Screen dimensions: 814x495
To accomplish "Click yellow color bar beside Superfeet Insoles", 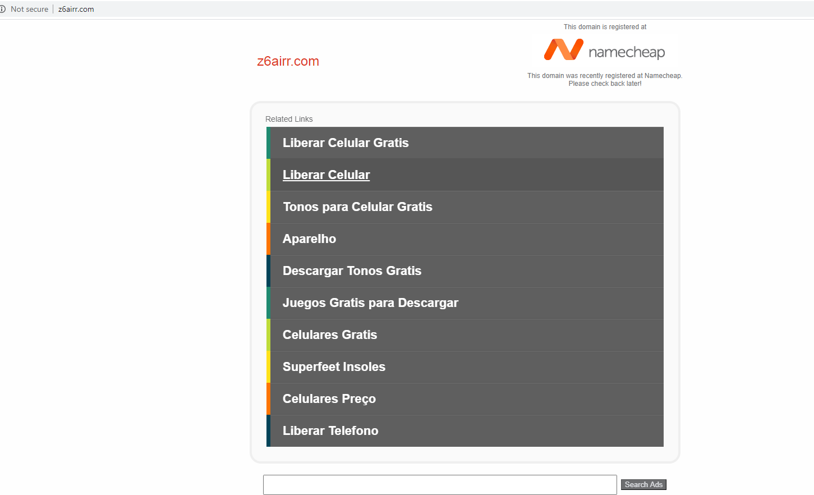I will [268, 367].
